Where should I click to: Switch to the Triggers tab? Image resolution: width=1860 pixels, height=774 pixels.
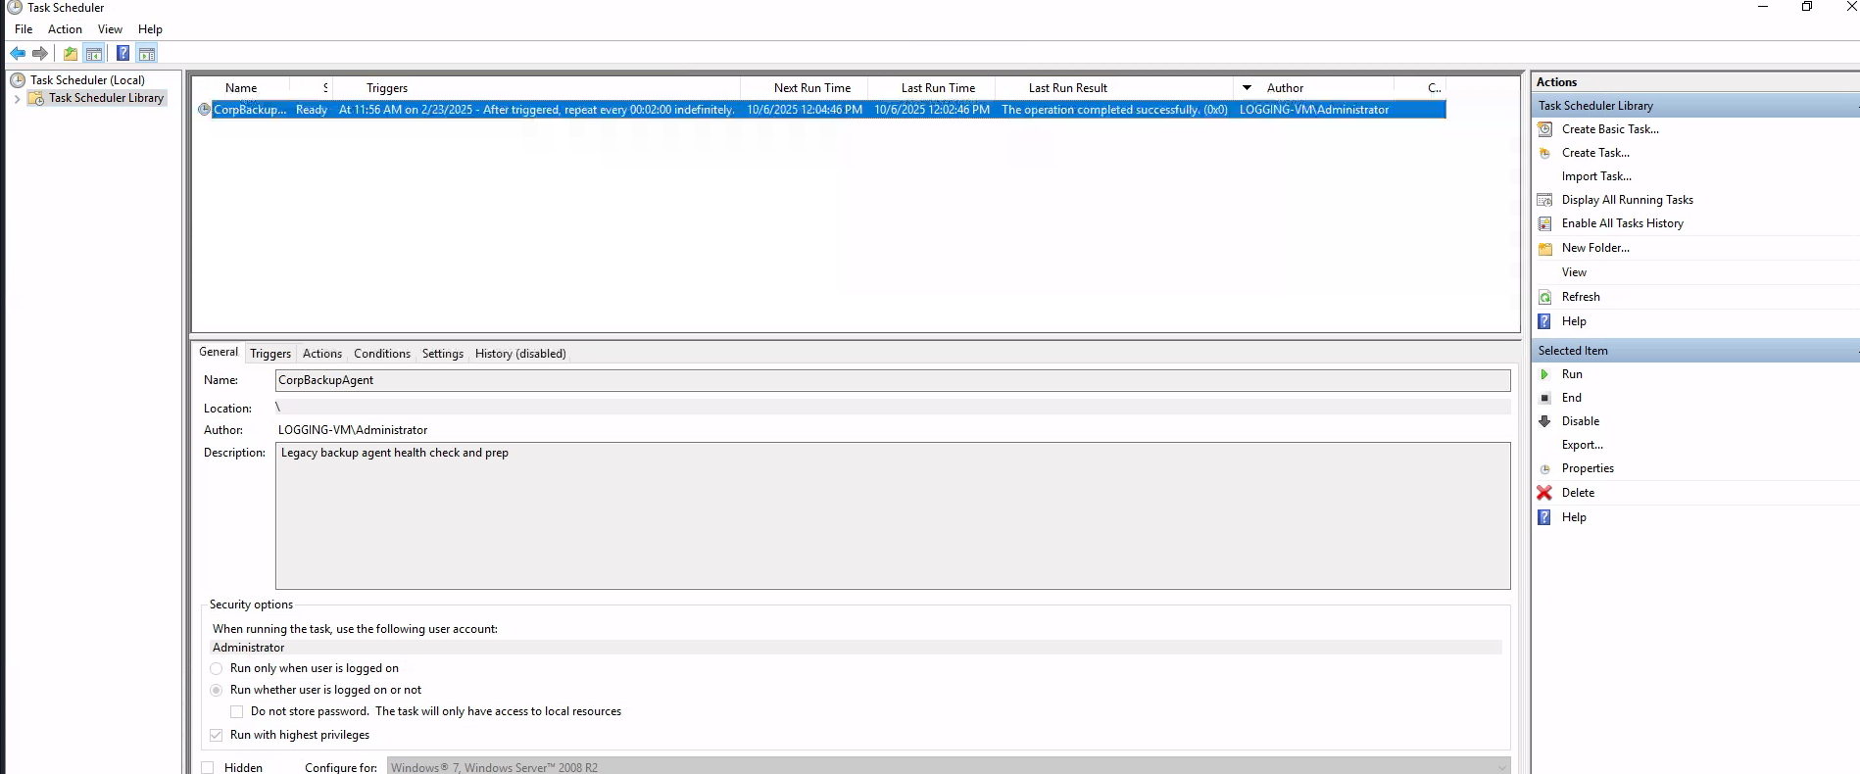[x=269, y=354]
